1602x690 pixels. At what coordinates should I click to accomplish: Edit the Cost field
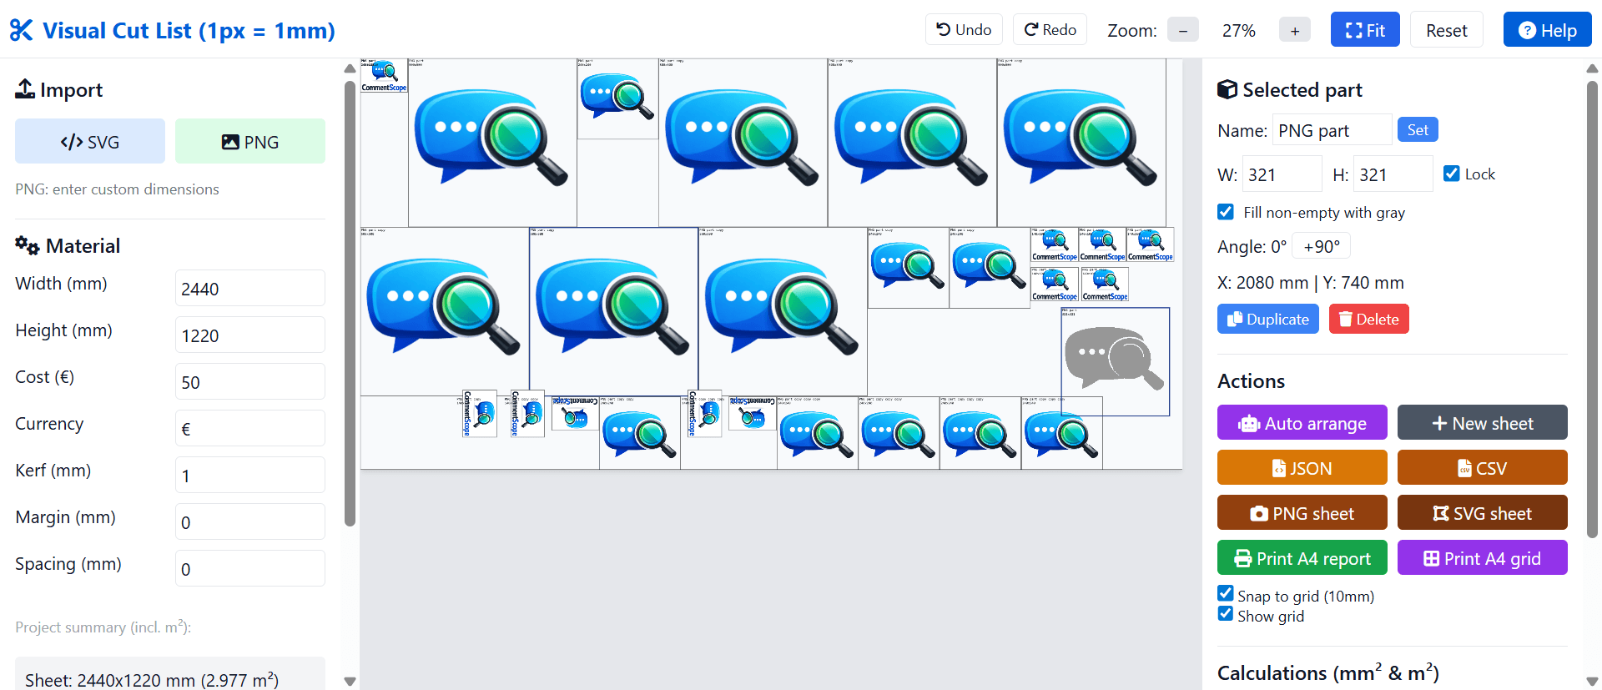pos(250,381)
